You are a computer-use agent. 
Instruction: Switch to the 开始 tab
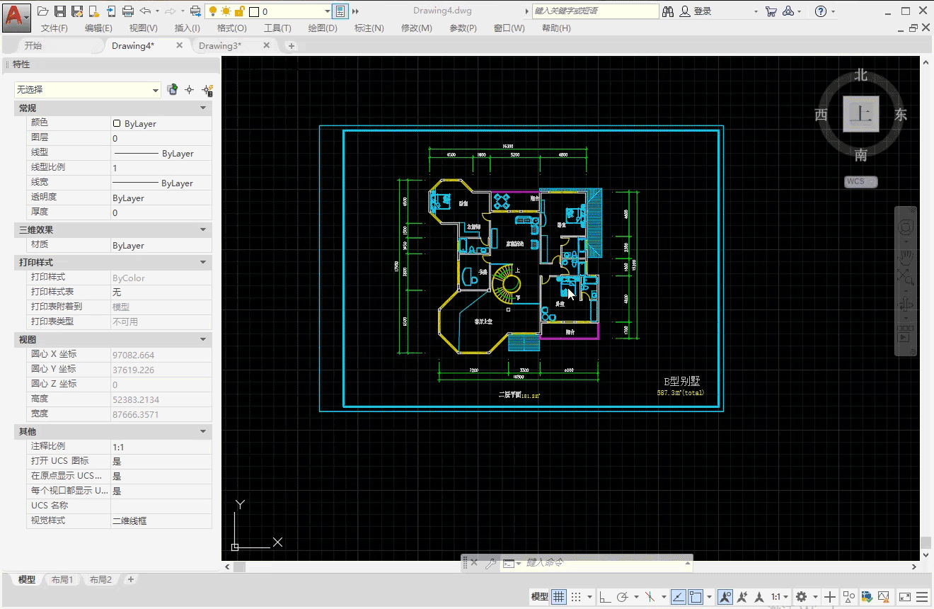33,45
